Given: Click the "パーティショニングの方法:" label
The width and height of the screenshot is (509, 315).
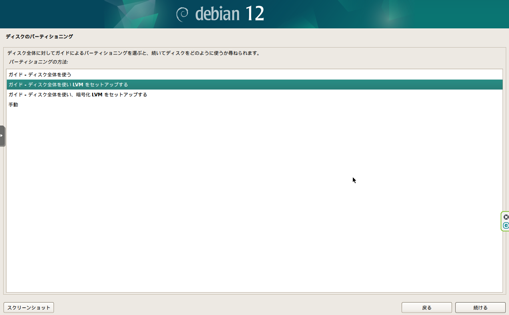Looking at the screenshot, I should (38, 62).
